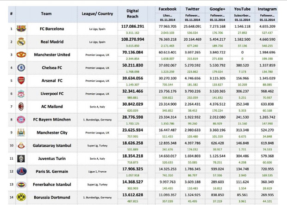Click Barcelona's Facebook likes 77.963.705

(168, 26)
